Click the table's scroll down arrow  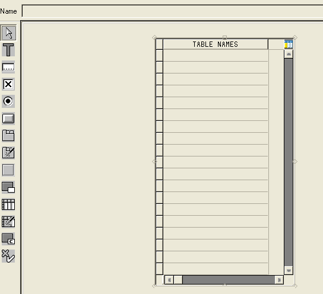pos(289,270)
